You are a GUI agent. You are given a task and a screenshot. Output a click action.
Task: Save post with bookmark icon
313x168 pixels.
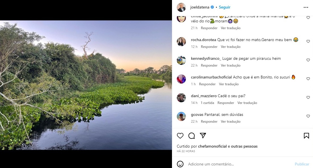(x=306, y=136)
